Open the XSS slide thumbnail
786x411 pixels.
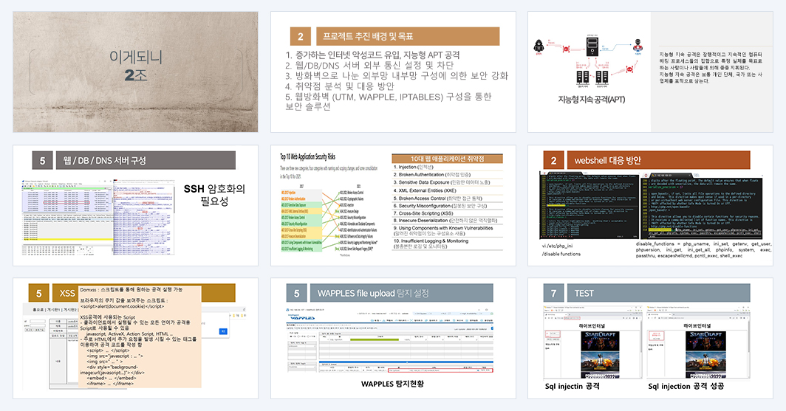(135, 339)
